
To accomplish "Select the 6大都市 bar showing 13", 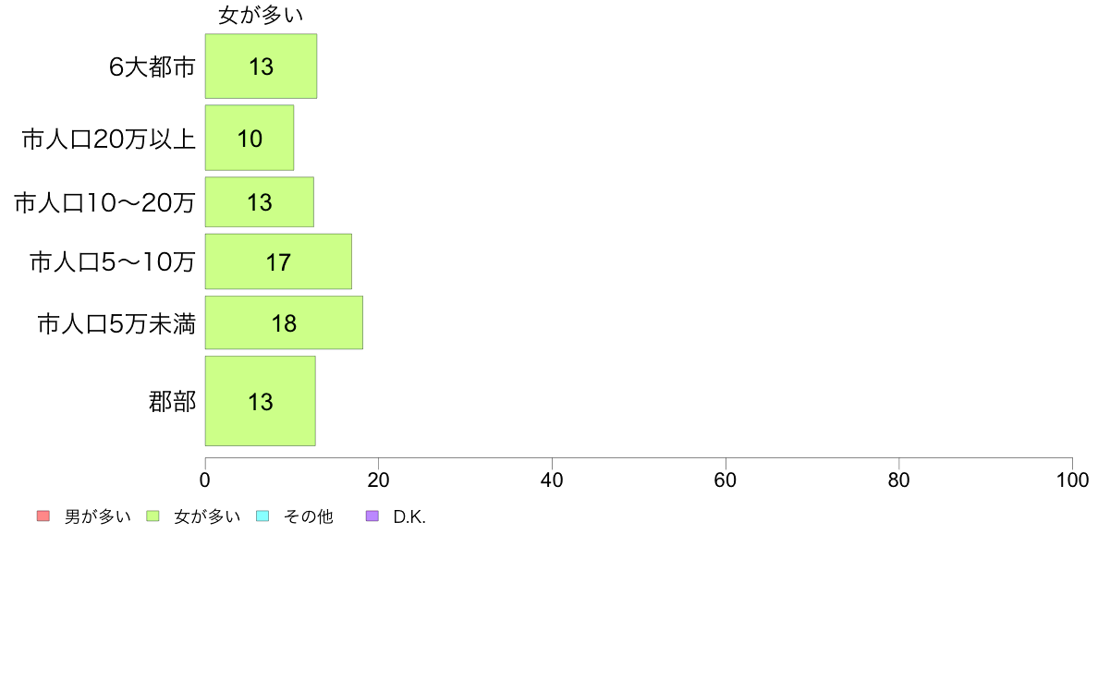I will (262, 66).
